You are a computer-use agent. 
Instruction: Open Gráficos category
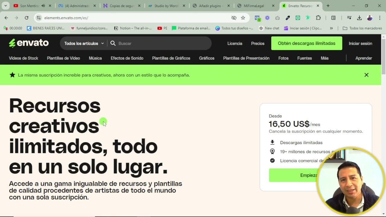[x=207, y=58]
